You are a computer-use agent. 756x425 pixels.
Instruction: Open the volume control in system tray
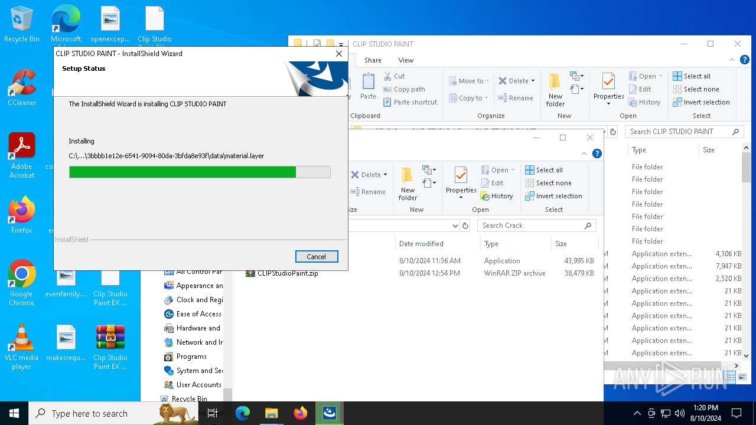(x=680, y=413)
